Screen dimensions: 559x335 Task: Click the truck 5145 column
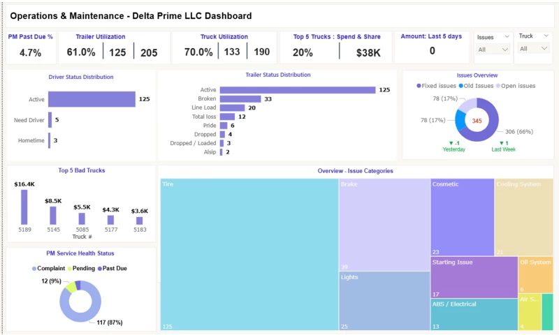click(53, 216)
